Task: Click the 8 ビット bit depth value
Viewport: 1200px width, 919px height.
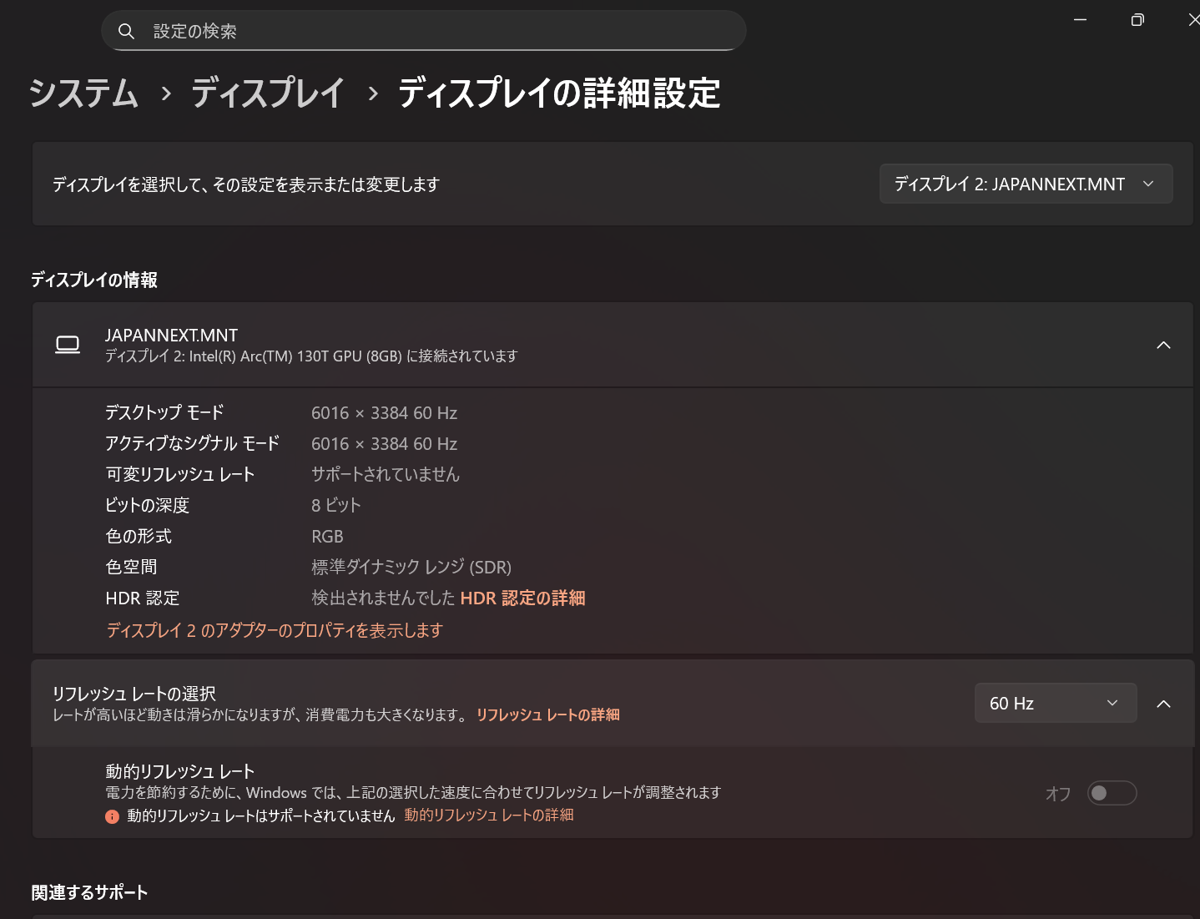Action: [336, 505]
